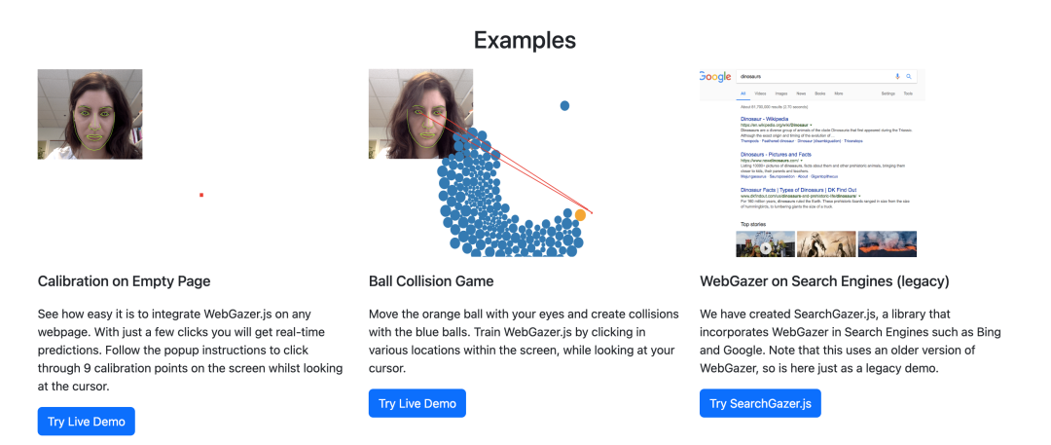Click the Google logo in the search screenshot
The width and height of the screenshot is (1051, 445).
click(x=715, y=77)
